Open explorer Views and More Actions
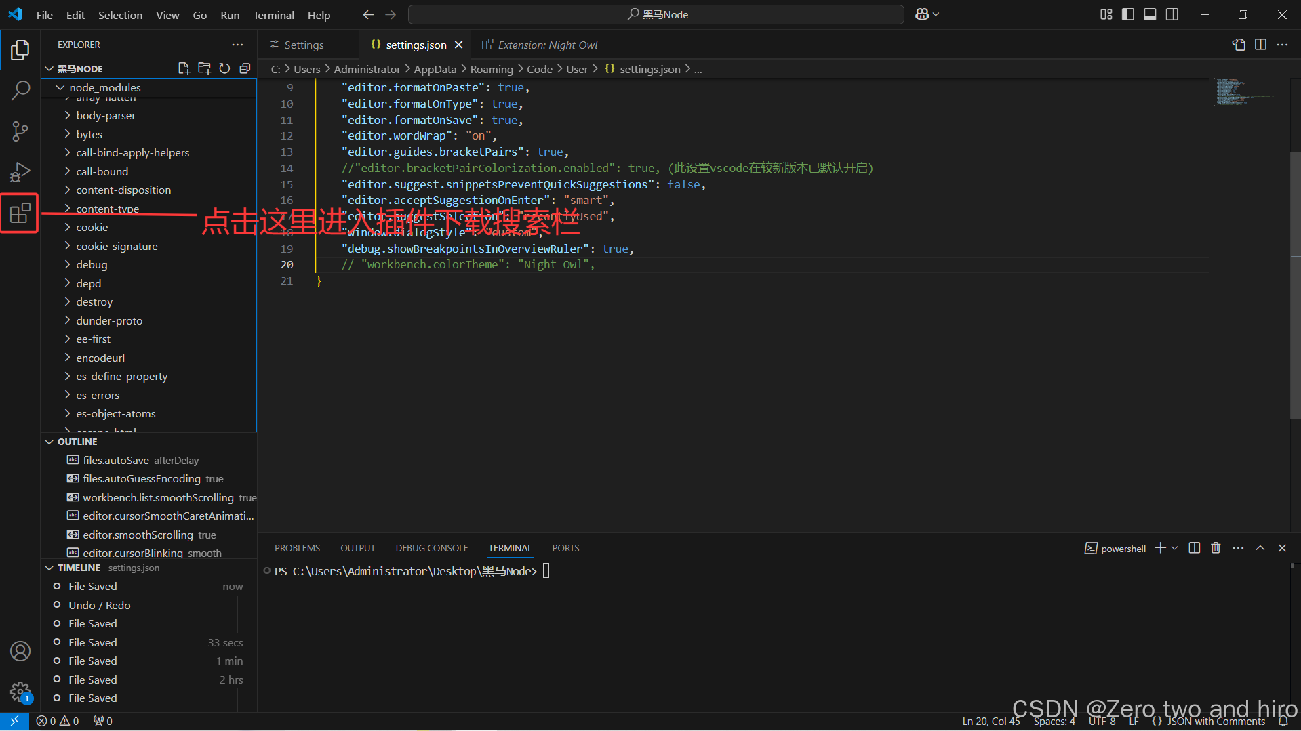The image size is (1301, 731). [237, 45]
